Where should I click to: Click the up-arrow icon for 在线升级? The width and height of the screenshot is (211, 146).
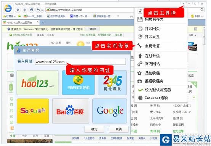[140, 56]
